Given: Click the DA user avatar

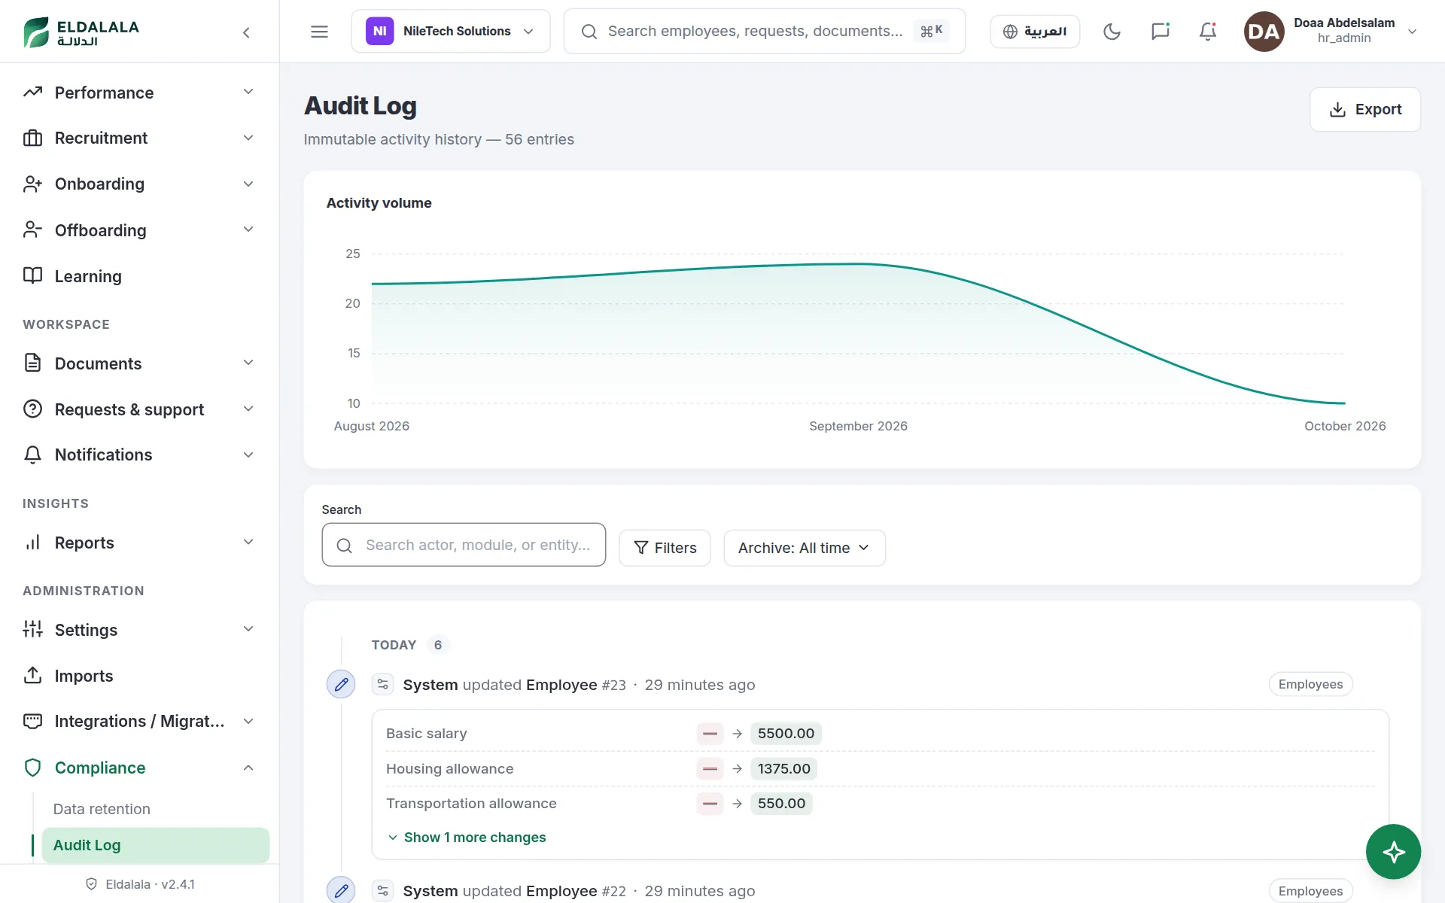Looking at the screenshot, I should pyautogui.click(x=1264, y=32).
